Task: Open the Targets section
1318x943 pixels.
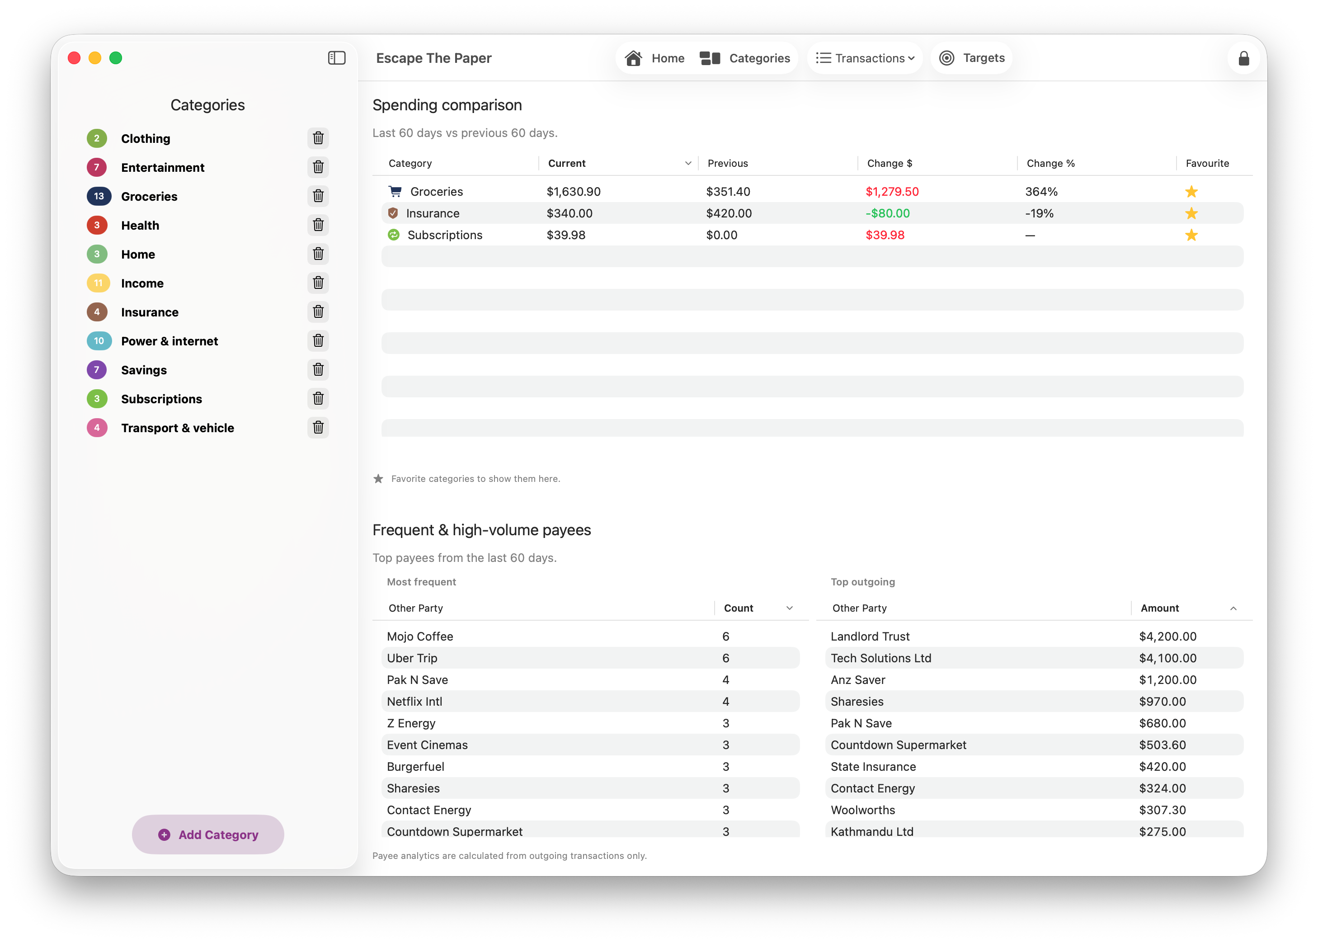Action: coord(971,58)
